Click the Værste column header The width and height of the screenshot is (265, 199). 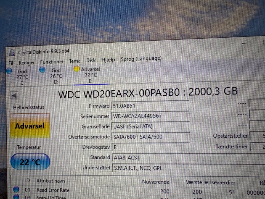[194, 182]
